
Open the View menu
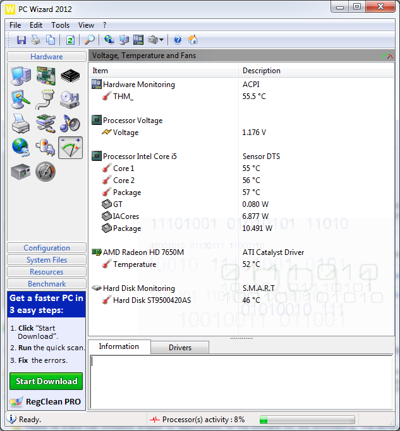click(x=86, y=25)
